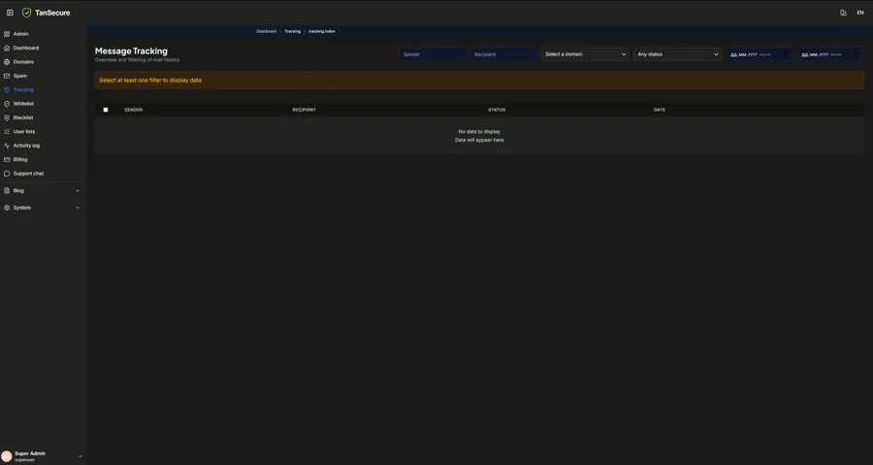Open Support chat from the sidebar
This screenshot has height=465, width=873.
click(x=28, y=173)
